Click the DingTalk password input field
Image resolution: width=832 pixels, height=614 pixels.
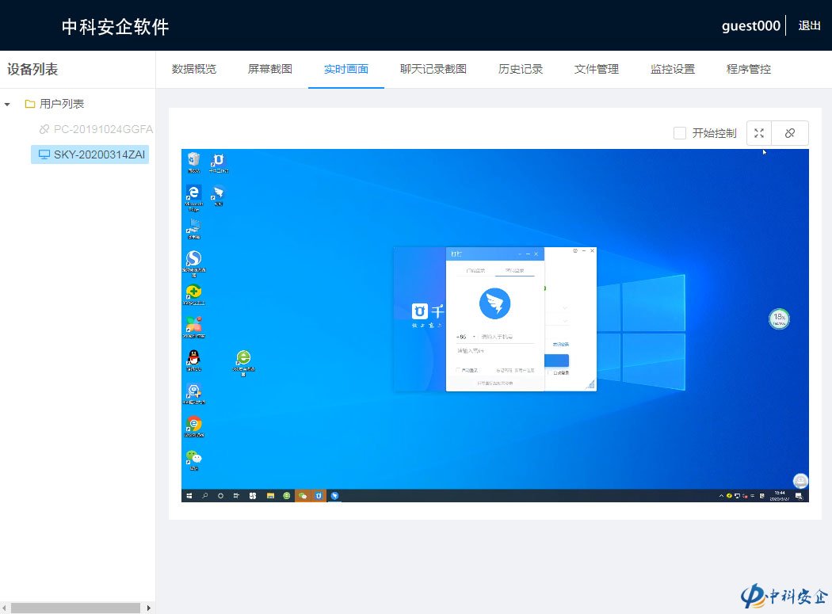pyautogui.click(x=495, y=351)
